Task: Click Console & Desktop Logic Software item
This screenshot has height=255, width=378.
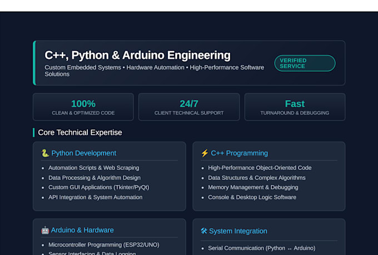Action: point(252,197)
